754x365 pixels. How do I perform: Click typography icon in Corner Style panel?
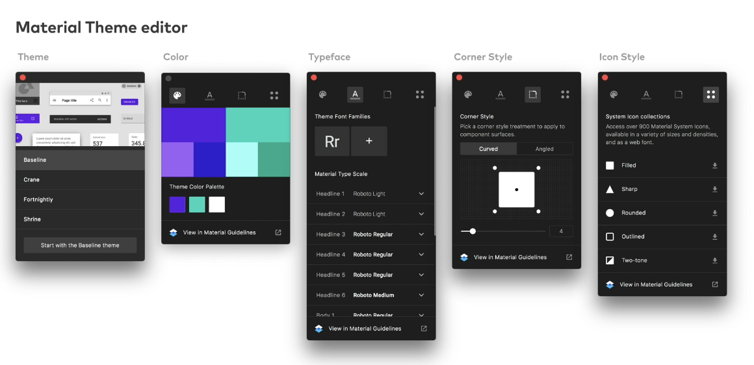500,95
